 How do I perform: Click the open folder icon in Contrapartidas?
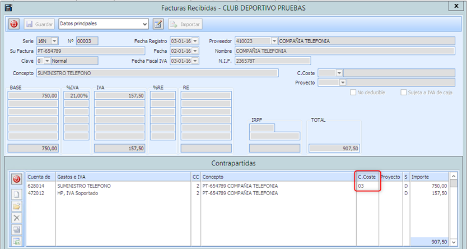(17, 206)
